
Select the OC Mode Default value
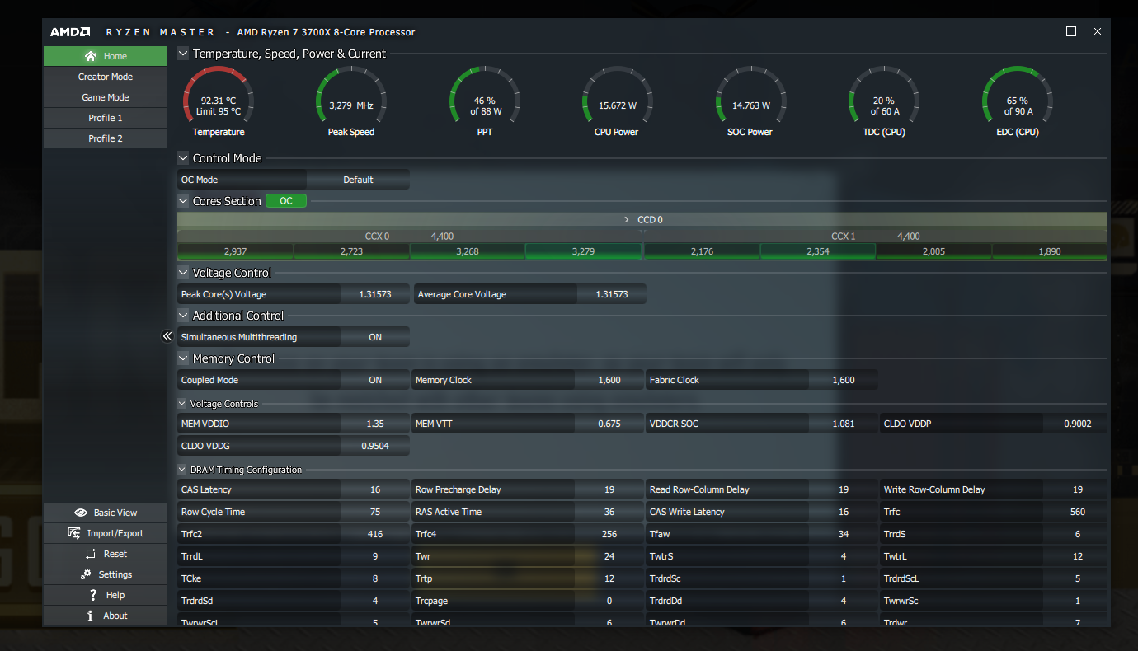358,180
